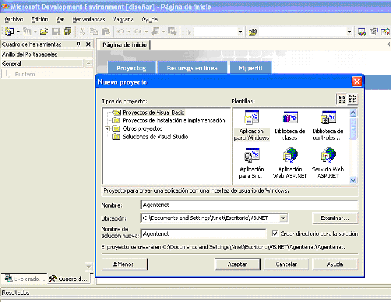Uncheck Crear directorio para la solución

[275, 233]
